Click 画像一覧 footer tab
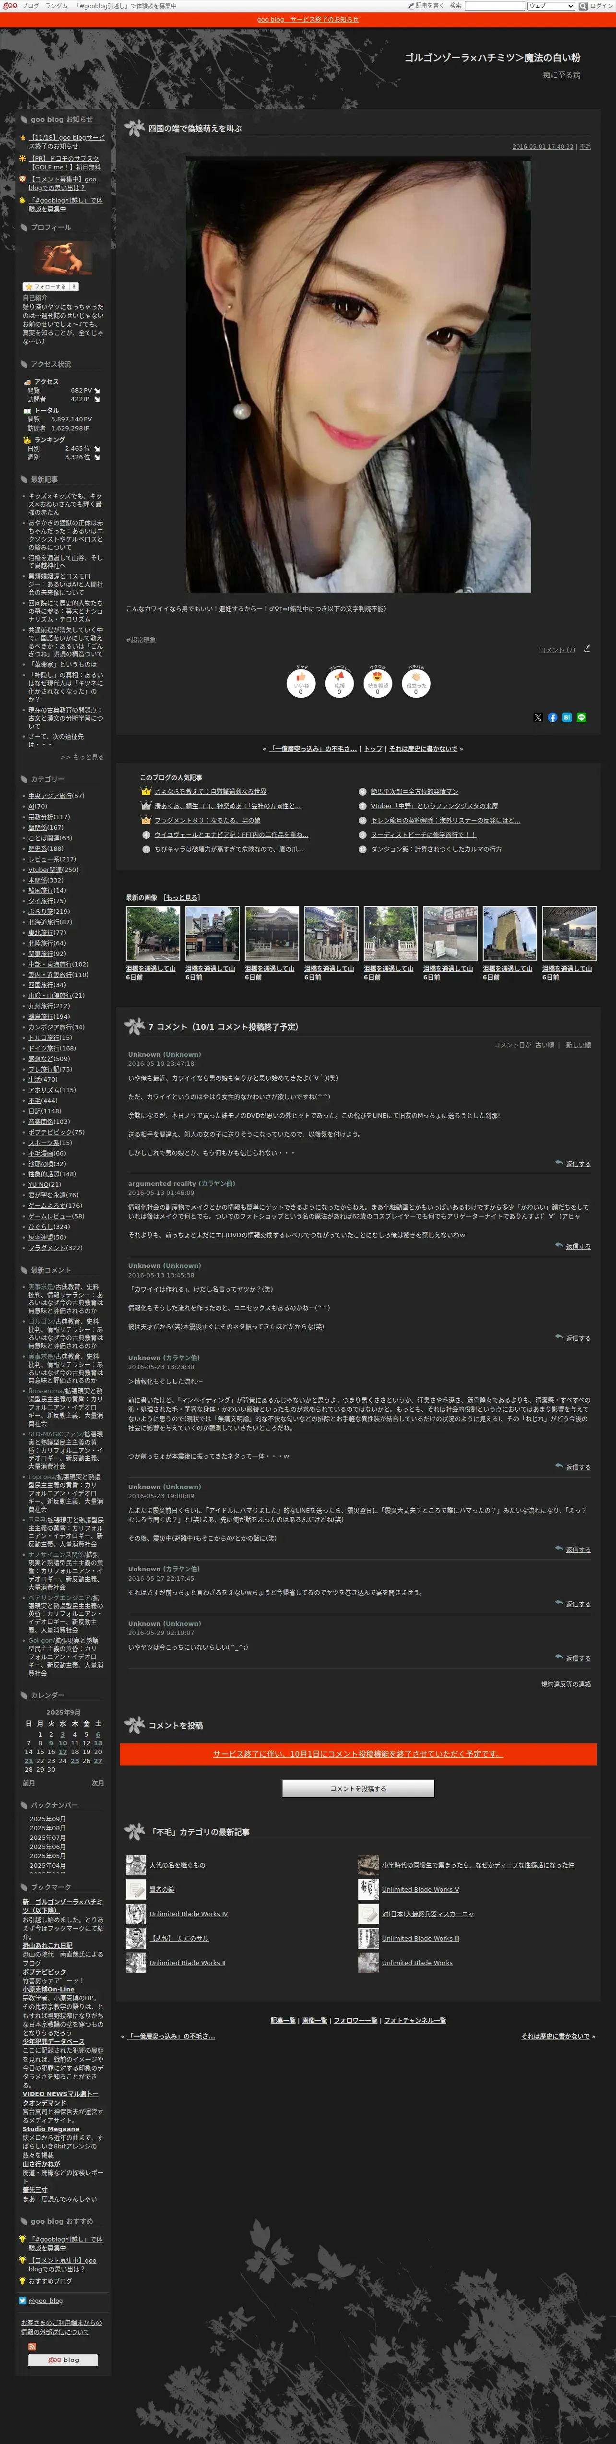 click(314, 2021)
